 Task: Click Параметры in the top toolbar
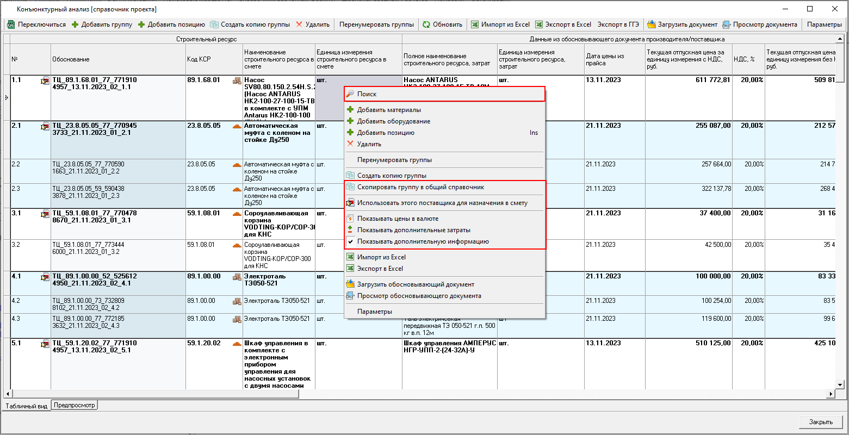click(x=824, y=24)
